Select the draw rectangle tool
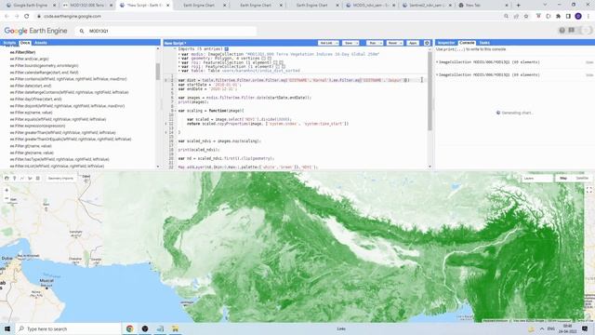The height and width of the screenshot is (335, 595). 37,178
